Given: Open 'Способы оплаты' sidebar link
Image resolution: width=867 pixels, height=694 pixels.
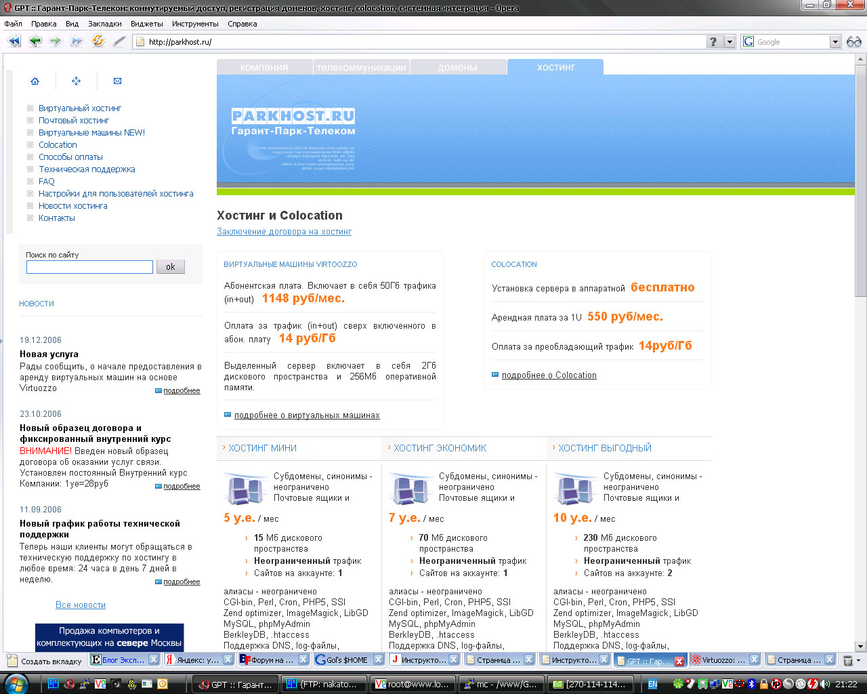Looking at the screenshot, I should 70,157.
